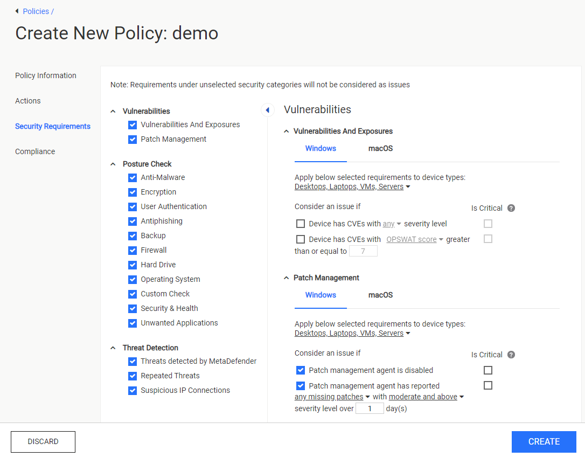585x457 pixels.
Task: Open Compliance section
Action: coord(35,151)
